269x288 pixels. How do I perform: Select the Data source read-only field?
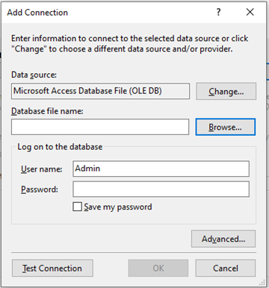tap(100, 91)
